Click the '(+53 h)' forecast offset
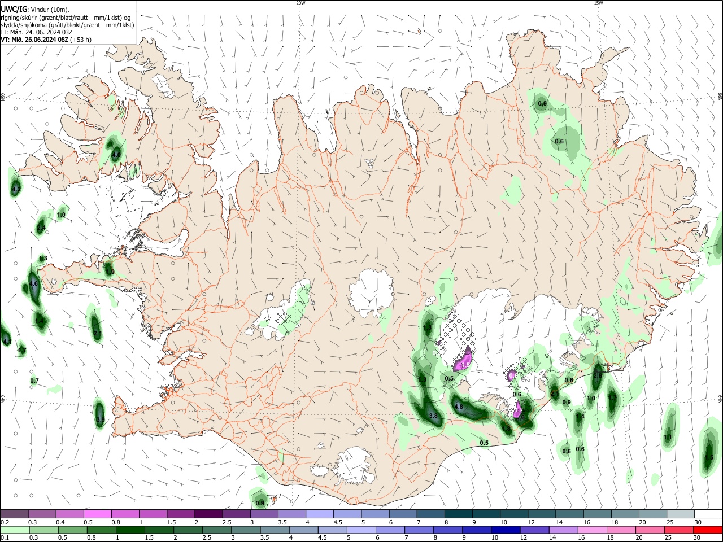 (81, 40)
